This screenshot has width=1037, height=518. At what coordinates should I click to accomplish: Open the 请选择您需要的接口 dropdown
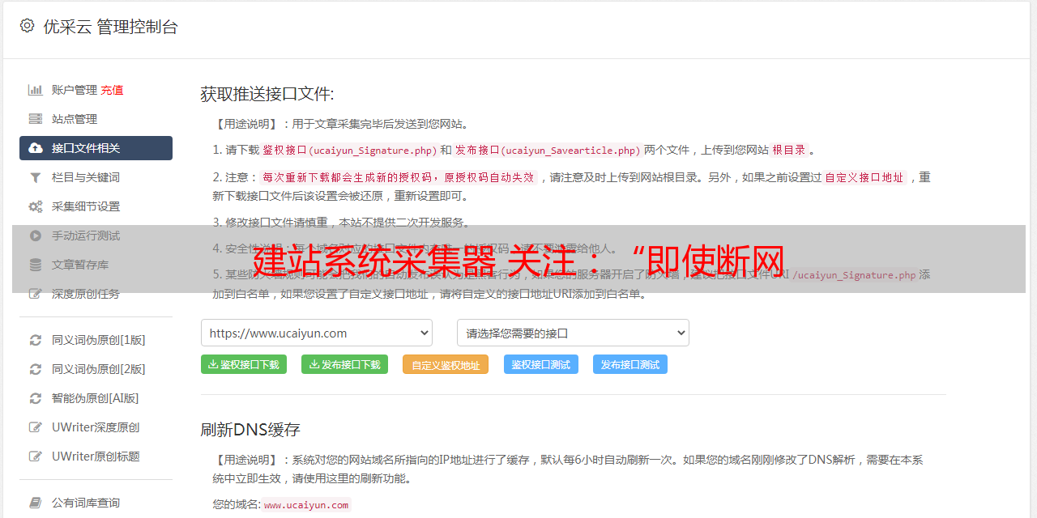(574, 333)
